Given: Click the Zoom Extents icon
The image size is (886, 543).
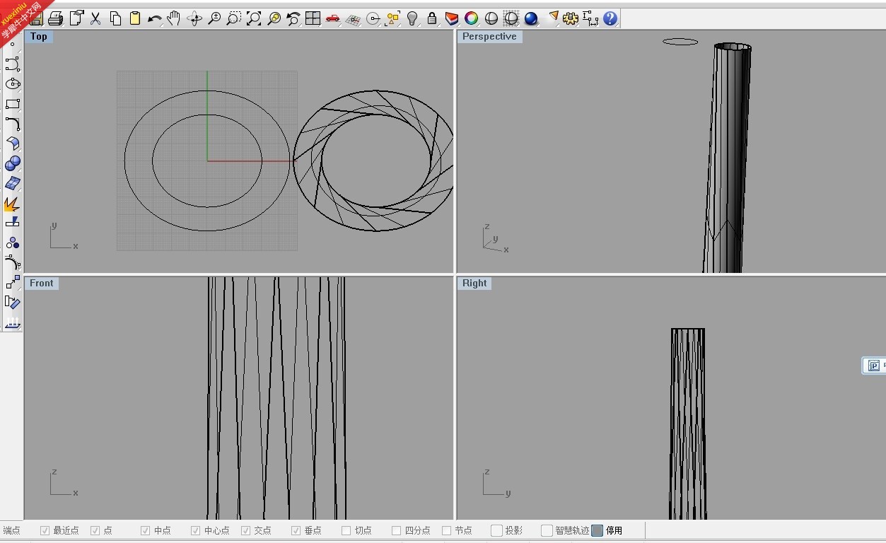Looking at the screenshot, I should click(254, 19).
